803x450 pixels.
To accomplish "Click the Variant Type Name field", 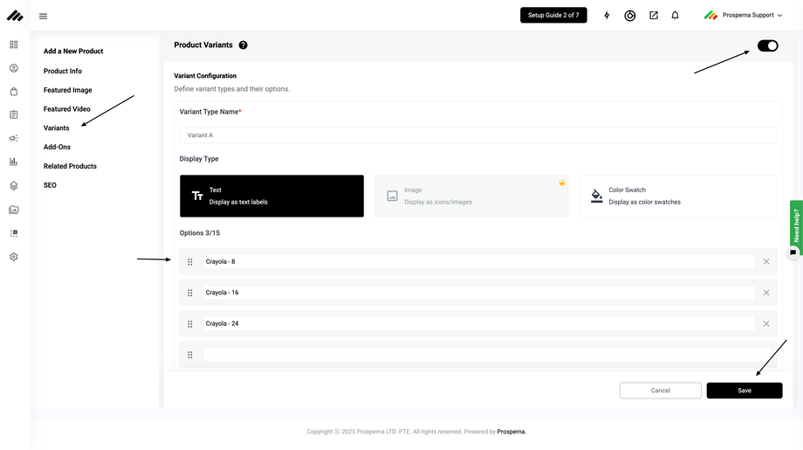I will (x=477, y=135).
